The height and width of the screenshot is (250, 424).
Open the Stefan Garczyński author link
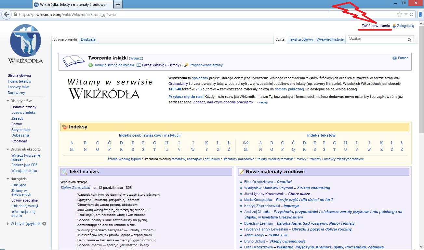coord(75,188)
